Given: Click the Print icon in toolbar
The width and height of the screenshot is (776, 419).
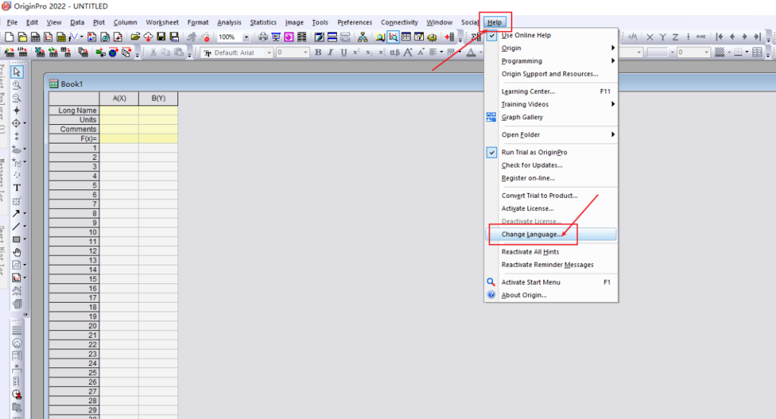Looking at the screenshot, I should (x=263, y=37).
